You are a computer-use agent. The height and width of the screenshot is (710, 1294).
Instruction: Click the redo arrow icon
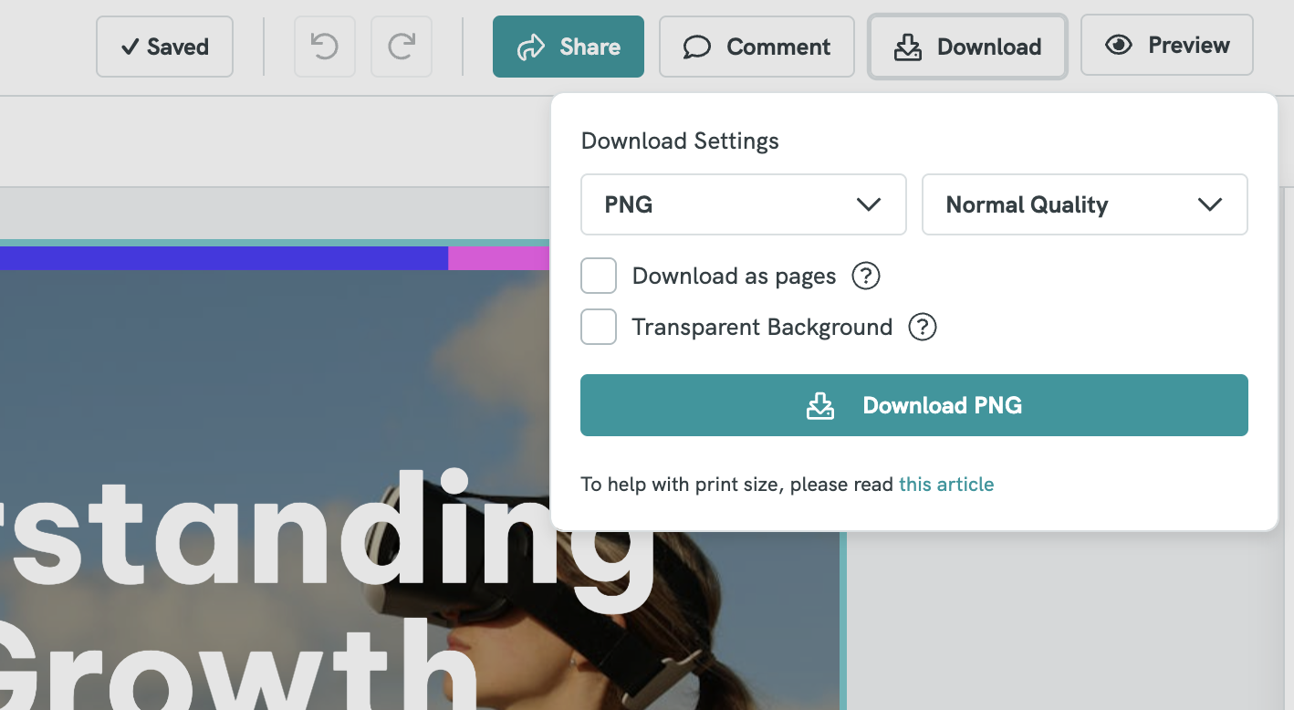pos(402,47)
